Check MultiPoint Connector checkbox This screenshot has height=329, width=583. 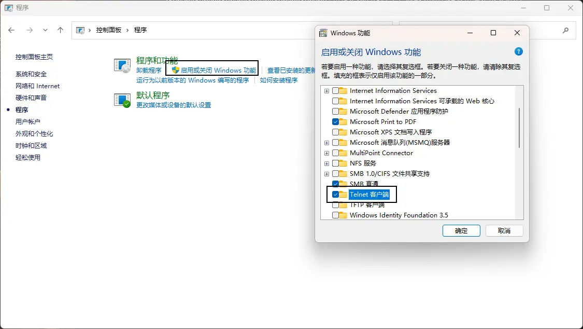[335, 153]
